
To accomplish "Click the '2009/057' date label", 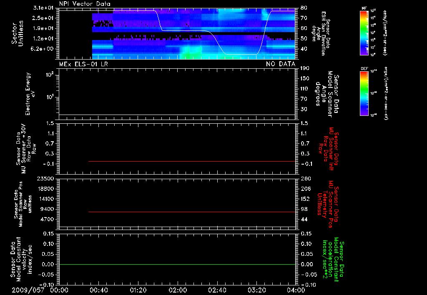I will pyautogui.click(x=28, y=290).
